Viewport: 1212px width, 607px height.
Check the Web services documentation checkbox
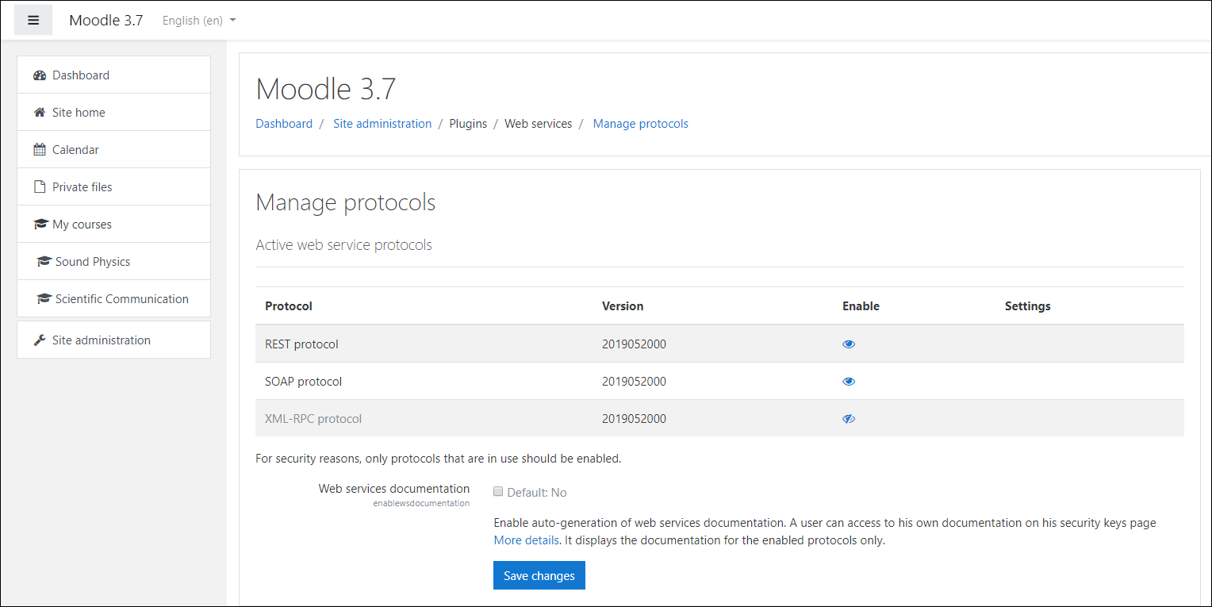pyautogui.click(x=498, y=492)
